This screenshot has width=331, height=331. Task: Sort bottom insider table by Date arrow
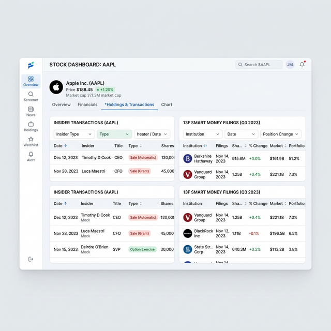(x=66, y=203)
